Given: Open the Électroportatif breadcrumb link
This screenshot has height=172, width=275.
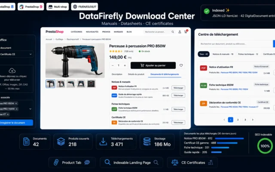Looking at the screenshot, I should pos(73,39).
